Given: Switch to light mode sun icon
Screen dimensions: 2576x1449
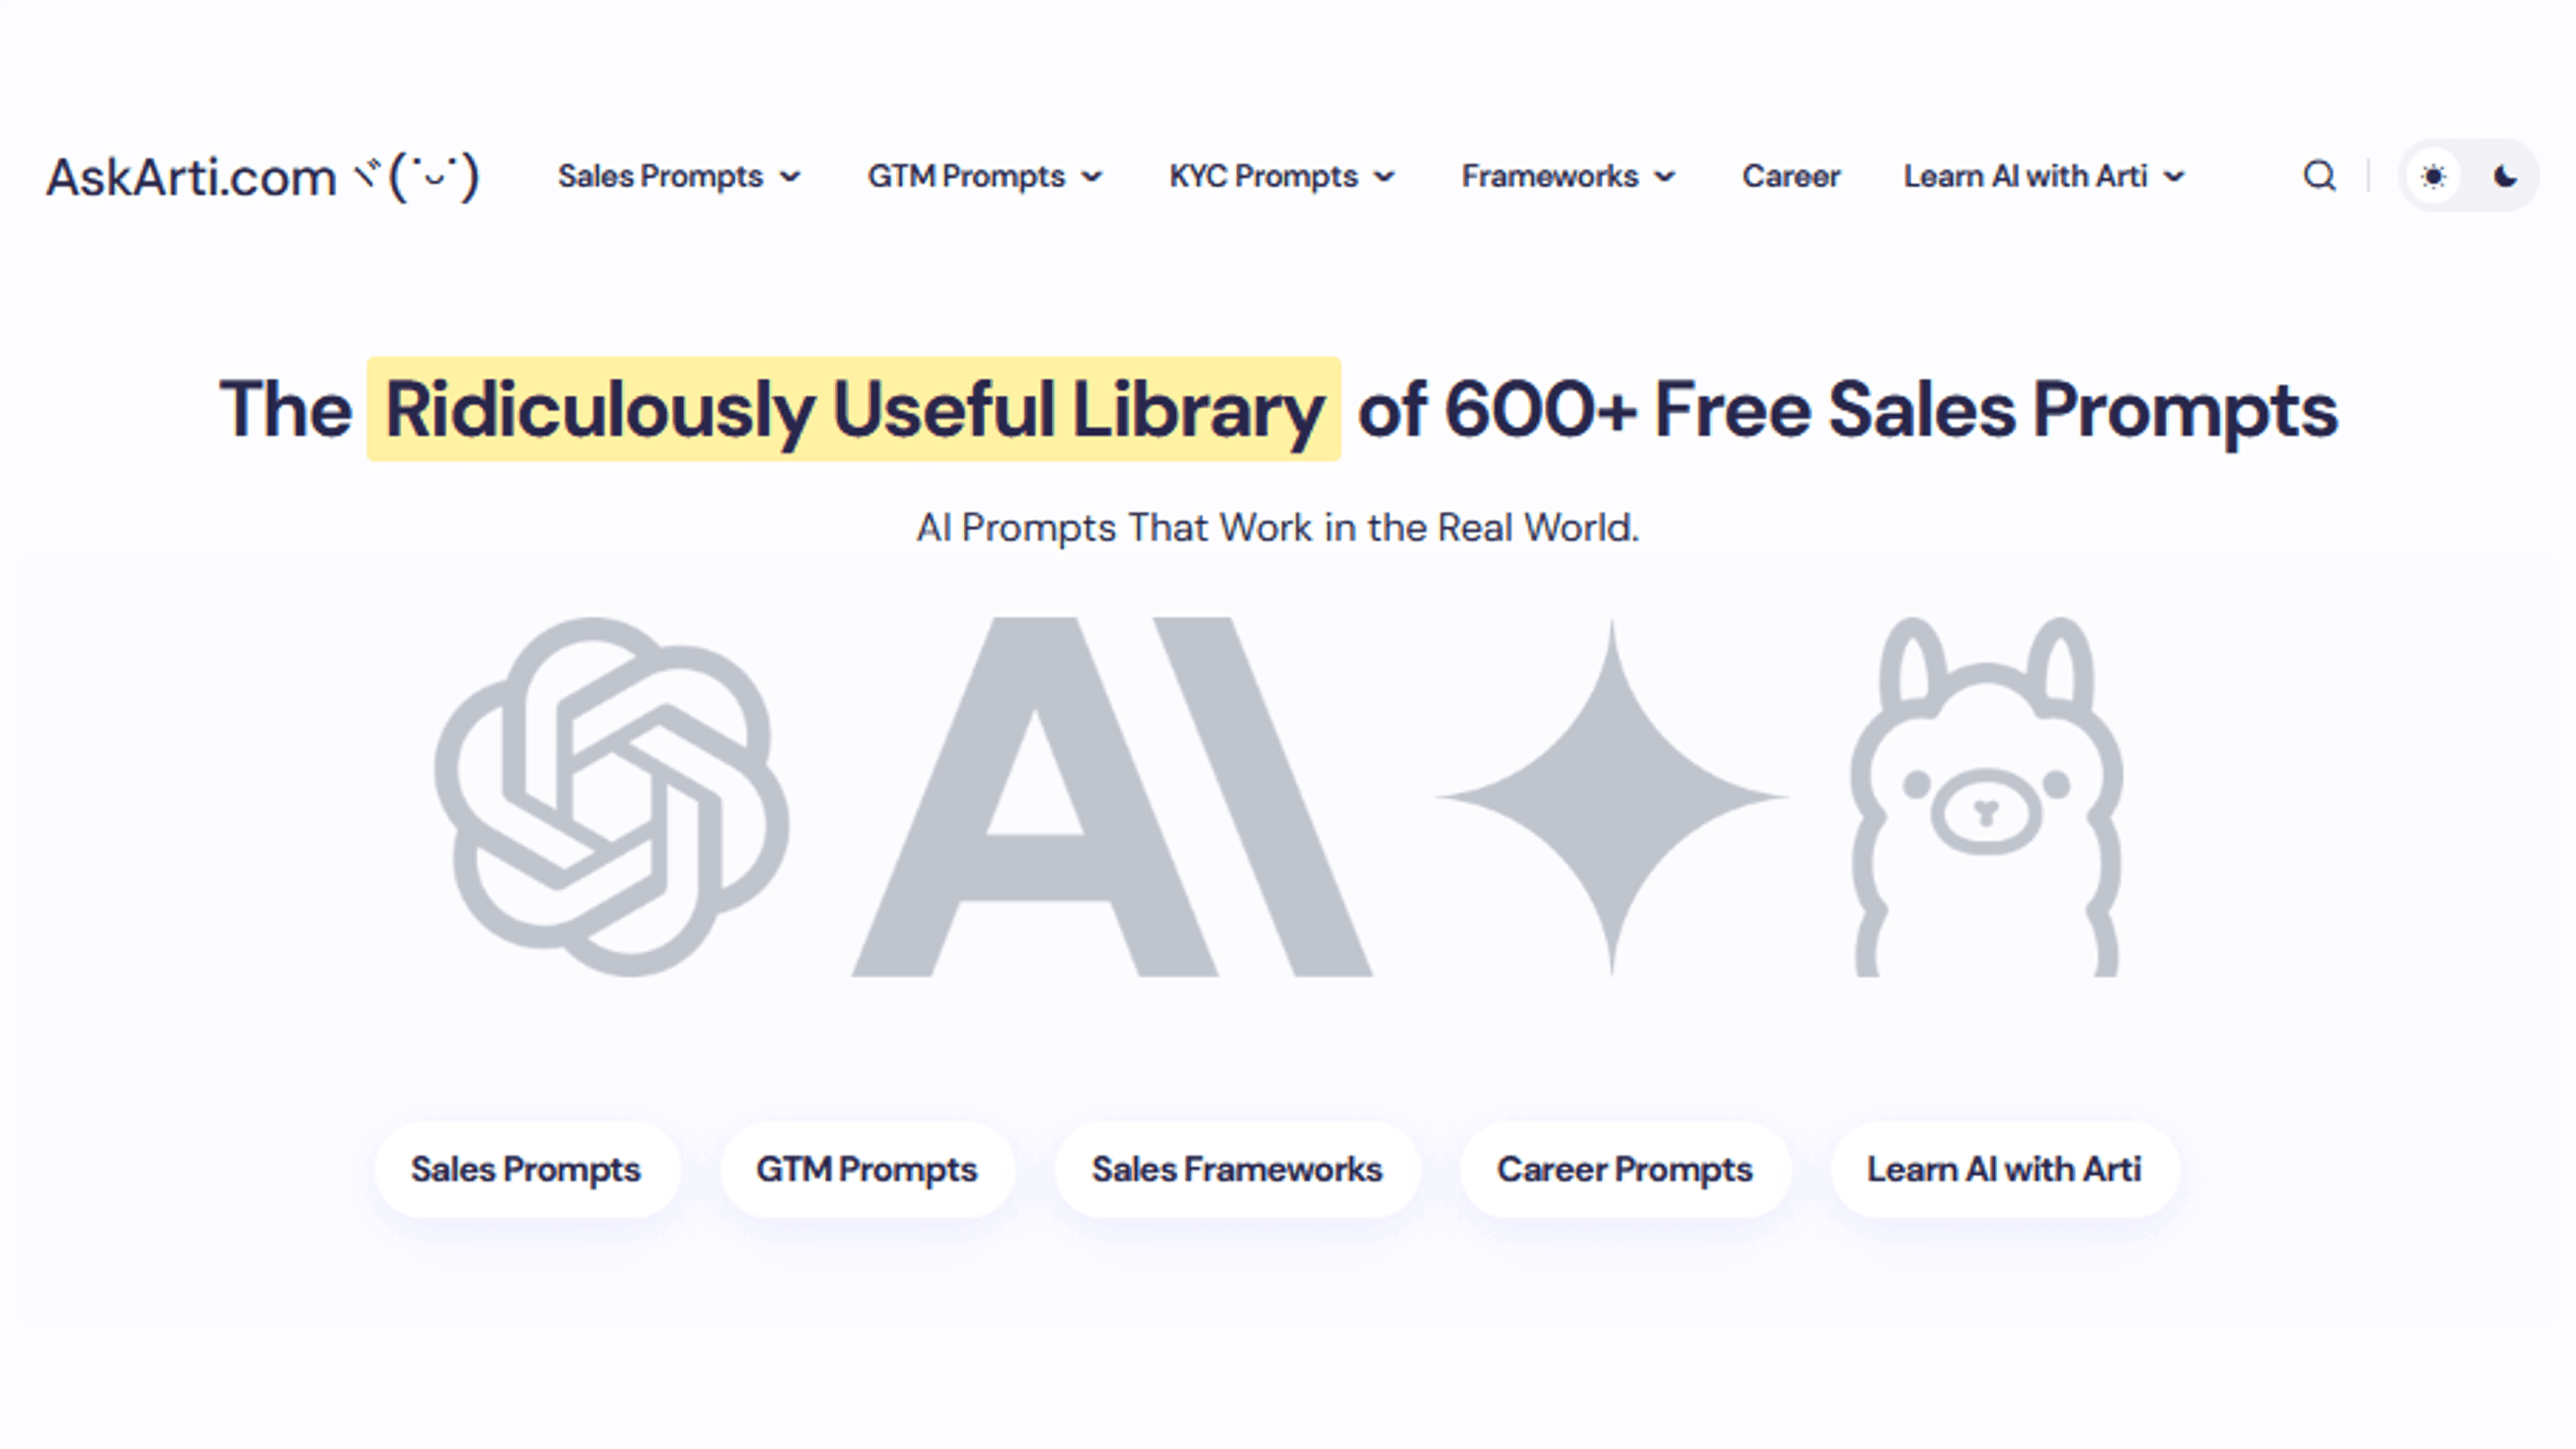Looking at the screenshot, I should click(2433, 177).
